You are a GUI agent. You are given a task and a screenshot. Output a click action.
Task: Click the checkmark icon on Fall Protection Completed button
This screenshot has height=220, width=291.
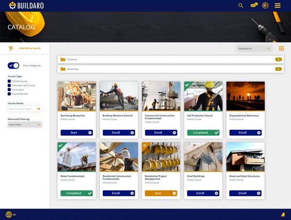coord(217,133)
